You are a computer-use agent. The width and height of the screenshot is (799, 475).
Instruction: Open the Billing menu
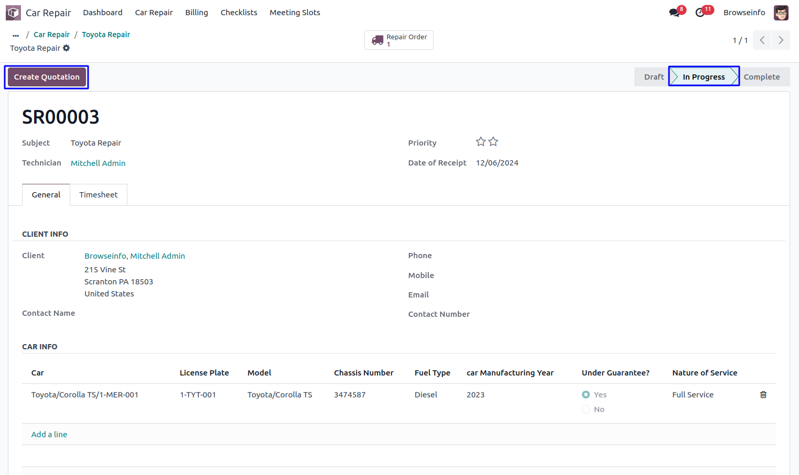tap(196, 13)
